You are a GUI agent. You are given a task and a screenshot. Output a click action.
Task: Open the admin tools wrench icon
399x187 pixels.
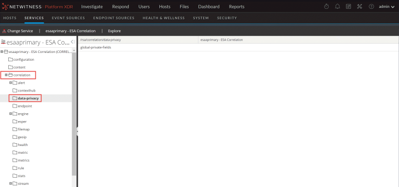360,7
